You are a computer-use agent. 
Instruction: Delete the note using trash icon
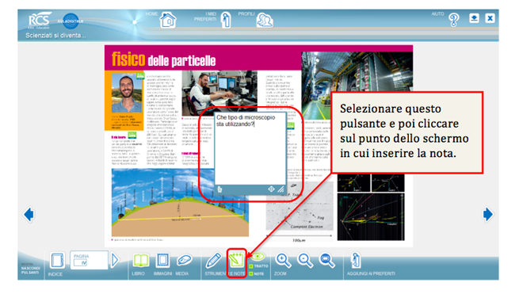click(x=219, y=189)
